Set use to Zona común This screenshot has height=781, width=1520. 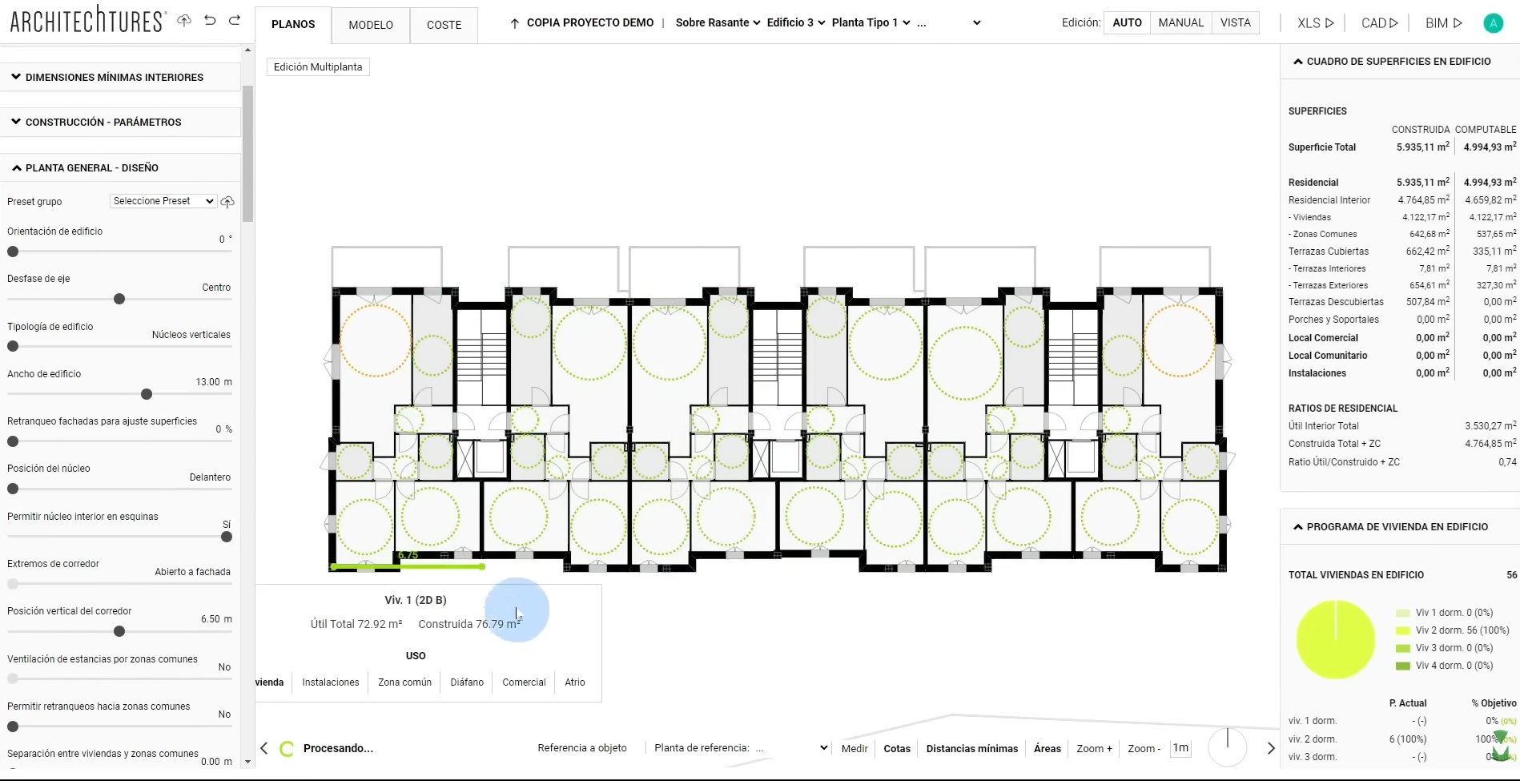tap(404, 682)
